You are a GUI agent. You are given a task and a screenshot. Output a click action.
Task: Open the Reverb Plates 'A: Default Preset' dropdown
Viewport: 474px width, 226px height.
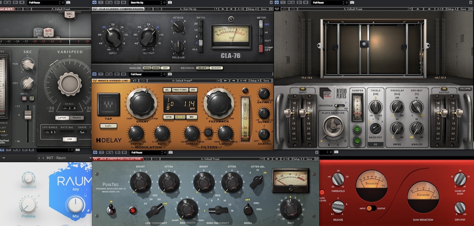point(354,9)
